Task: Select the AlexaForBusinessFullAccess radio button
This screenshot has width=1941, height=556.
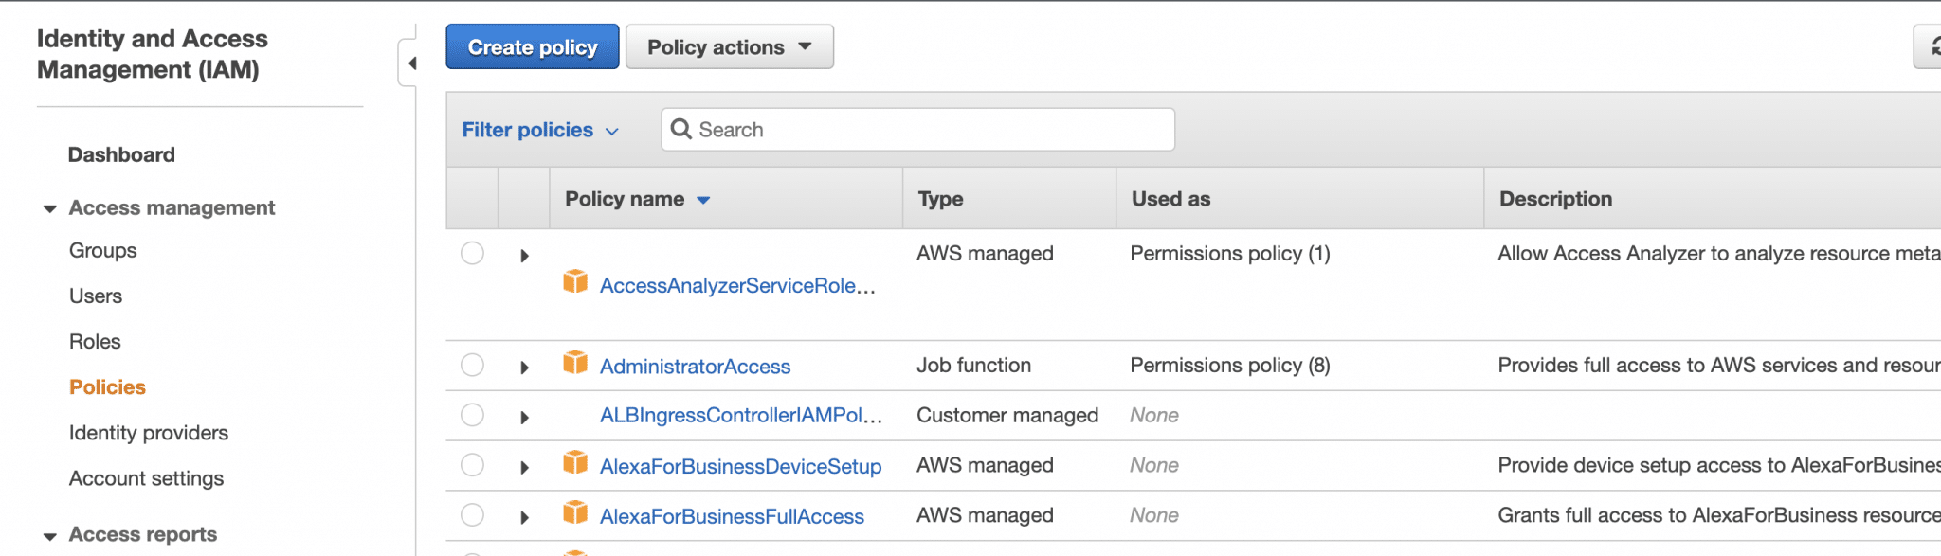Action: [x=472, y=515]
